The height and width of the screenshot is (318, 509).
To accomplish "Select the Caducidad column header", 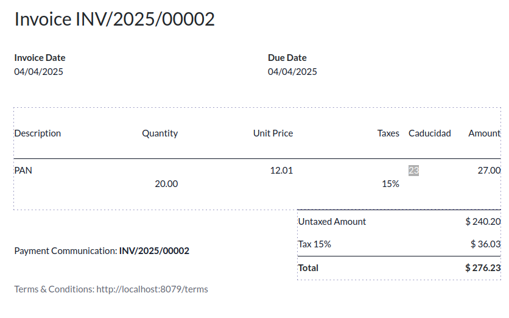I will (x=429, y=133).
